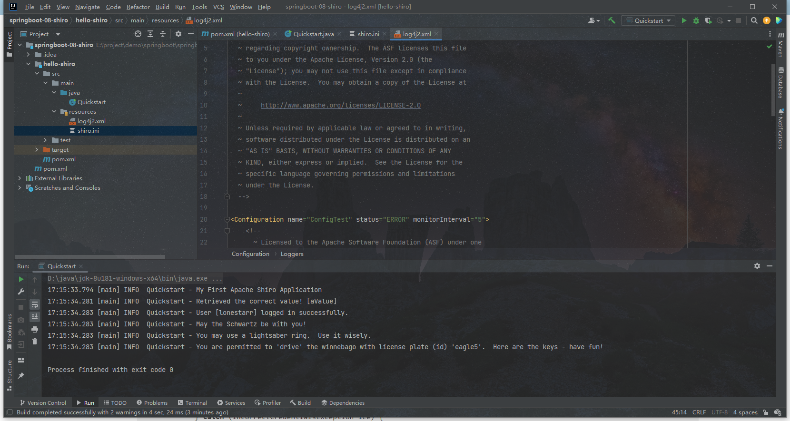Stop process in Run panel
This screenshot has height=421, width=790.
tap(21, 307)
